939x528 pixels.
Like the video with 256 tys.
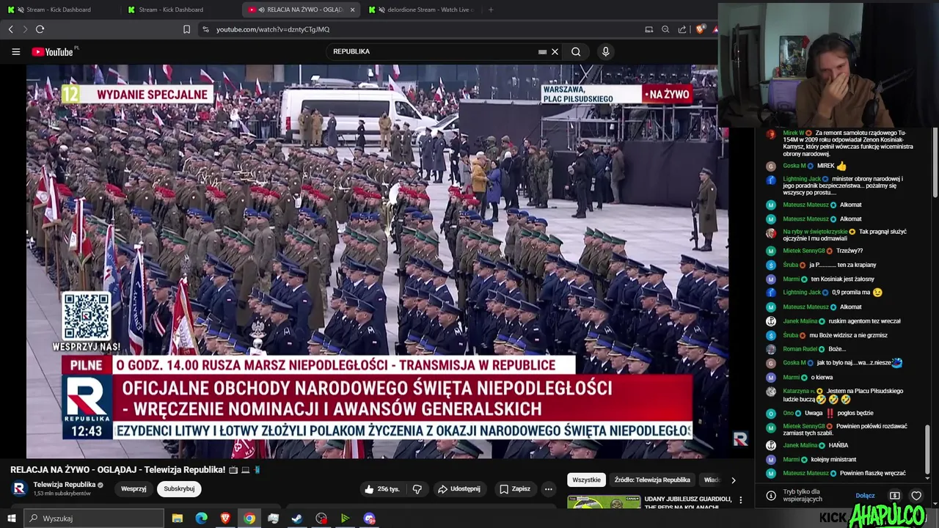coord(382,489)
